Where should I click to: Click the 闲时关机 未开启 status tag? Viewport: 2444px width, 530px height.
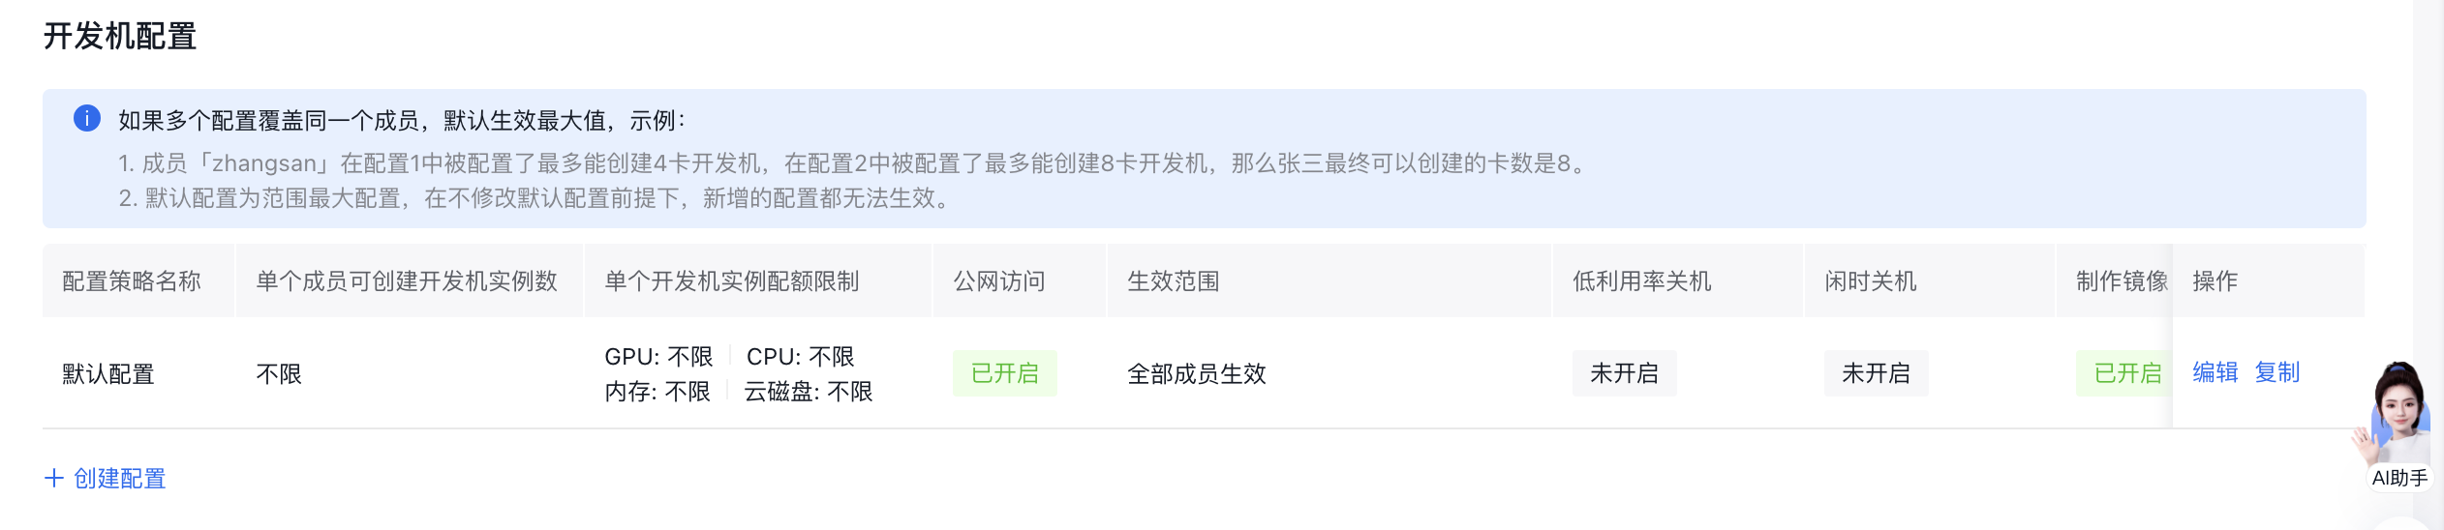pos(1876,373)
